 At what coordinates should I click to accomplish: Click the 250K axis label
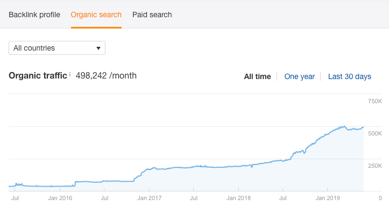click(x=375, y=166)
